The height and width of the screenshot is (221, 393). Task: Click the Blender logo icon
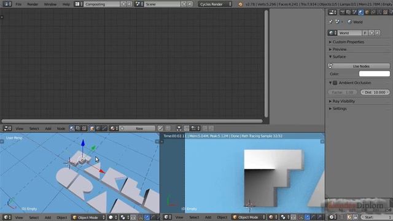[x=240, y=4]
